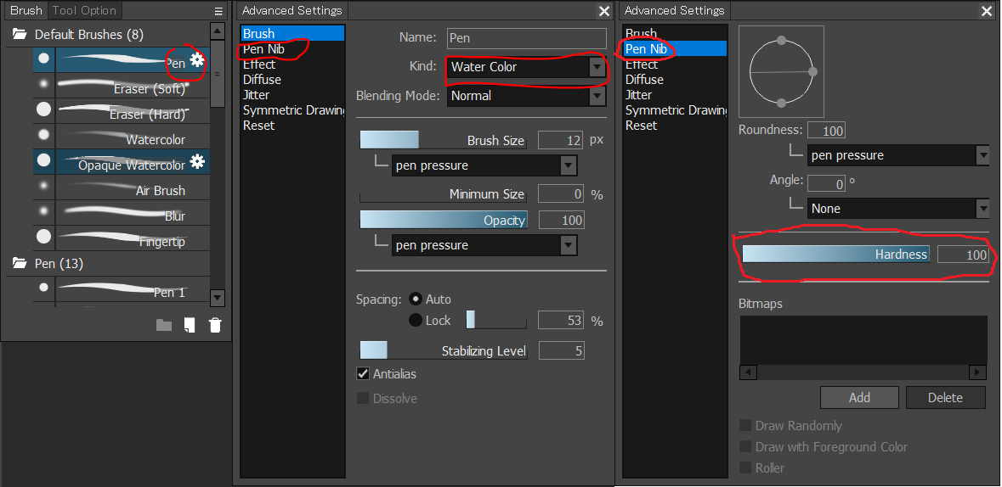
Task: Click the new brush page icon
Action: click(190, 325)
